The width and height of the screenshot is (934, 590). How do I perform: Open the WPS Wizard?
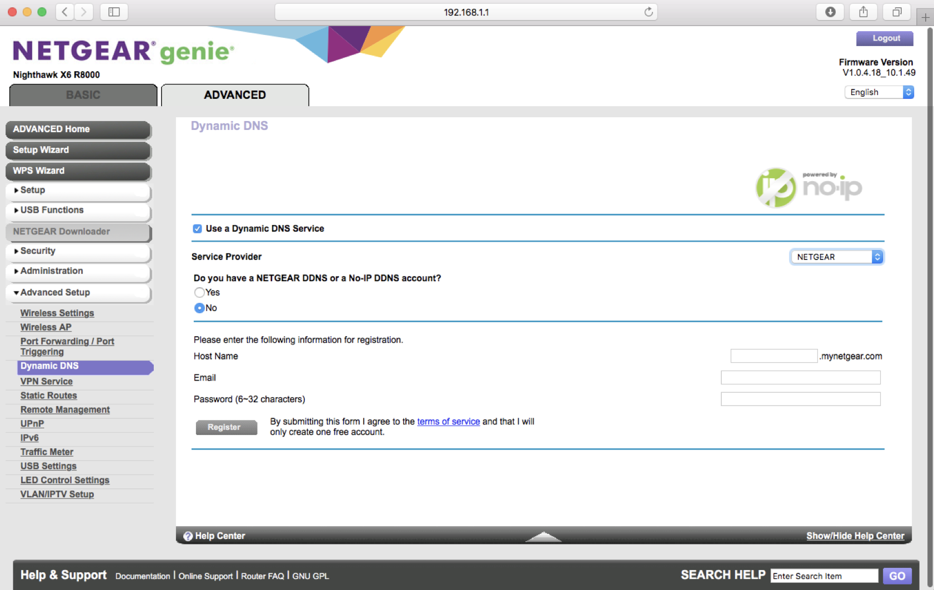78,171
